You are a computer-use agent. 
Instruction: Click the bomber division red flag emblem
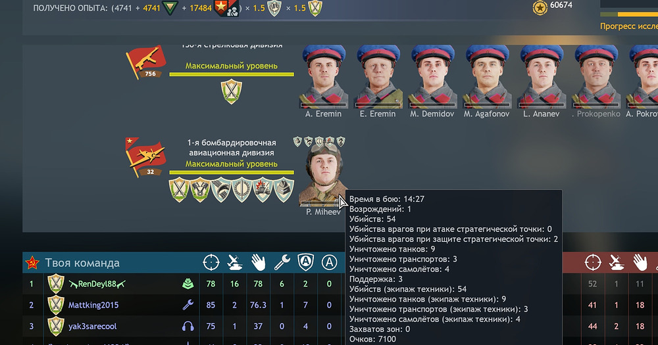pyautogui.click(x=145, y=158)
